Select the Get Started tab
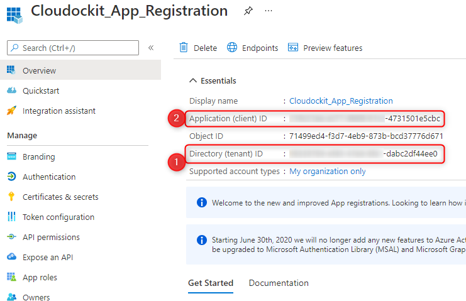This screenshot has height=301, width=466. (211, 283)
